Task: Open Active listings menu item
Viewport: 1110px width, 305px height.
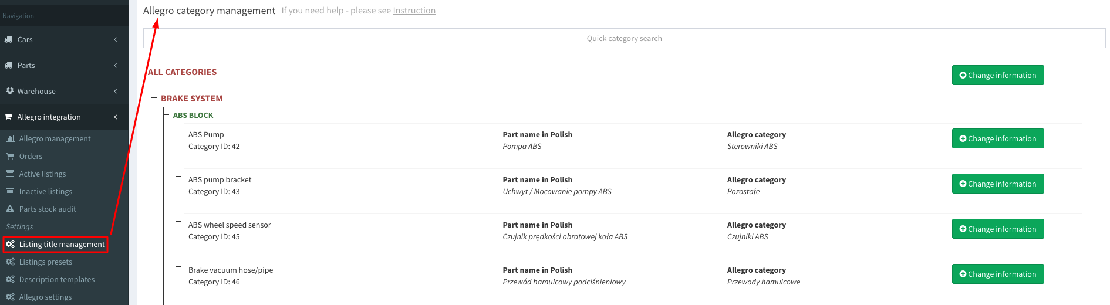Action: 42,174
